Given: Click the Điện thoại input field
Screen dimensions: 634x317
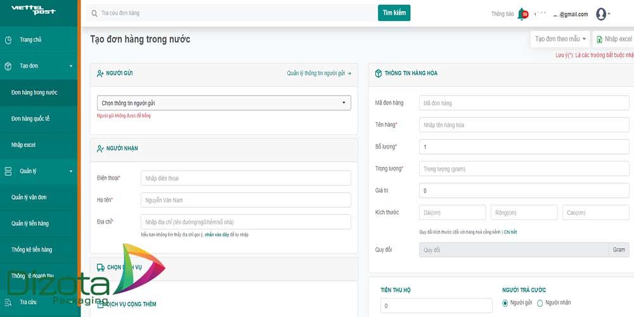Looking at the screenshot, I should click(x=245, y=178).
